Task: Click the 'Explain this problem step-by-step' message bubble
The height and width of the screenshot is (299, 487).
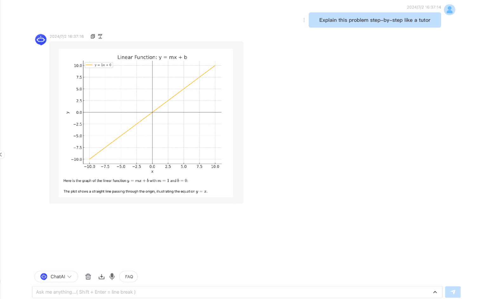Action: [375, 20]
